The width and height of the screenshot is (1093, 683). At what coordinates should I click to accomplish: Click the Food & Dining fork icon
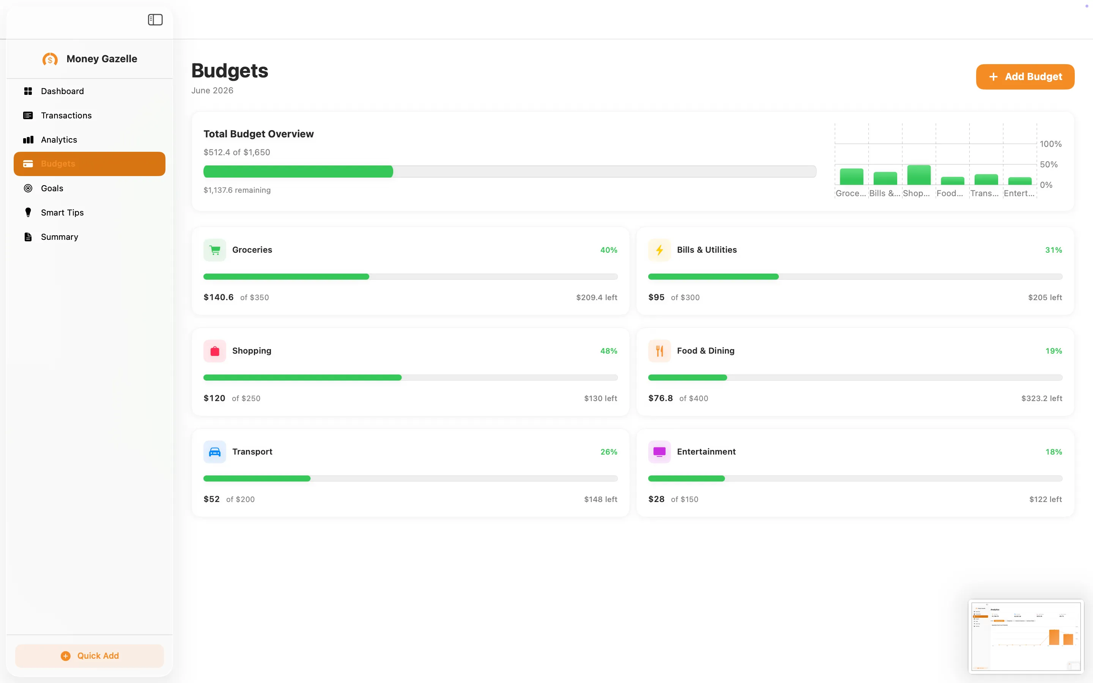click(x=660, y=351)
